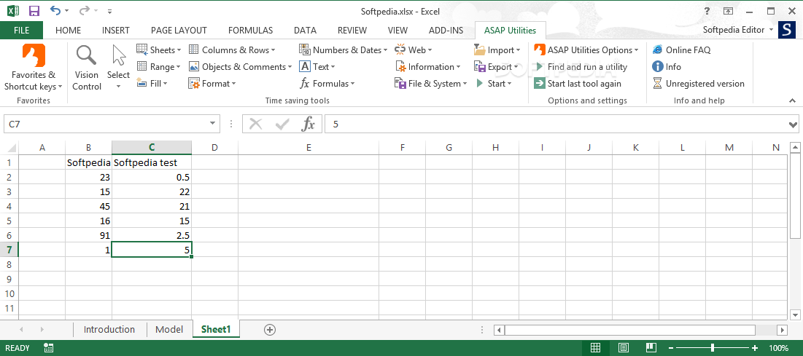Image resolution: width=803 pixels, height=356 pixels.
Task: Open the Range utilities menu
Action: click(159, 67)
